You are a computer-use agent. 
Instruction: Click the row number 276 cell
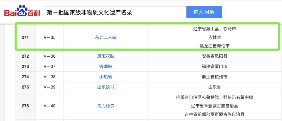point(25,106)
